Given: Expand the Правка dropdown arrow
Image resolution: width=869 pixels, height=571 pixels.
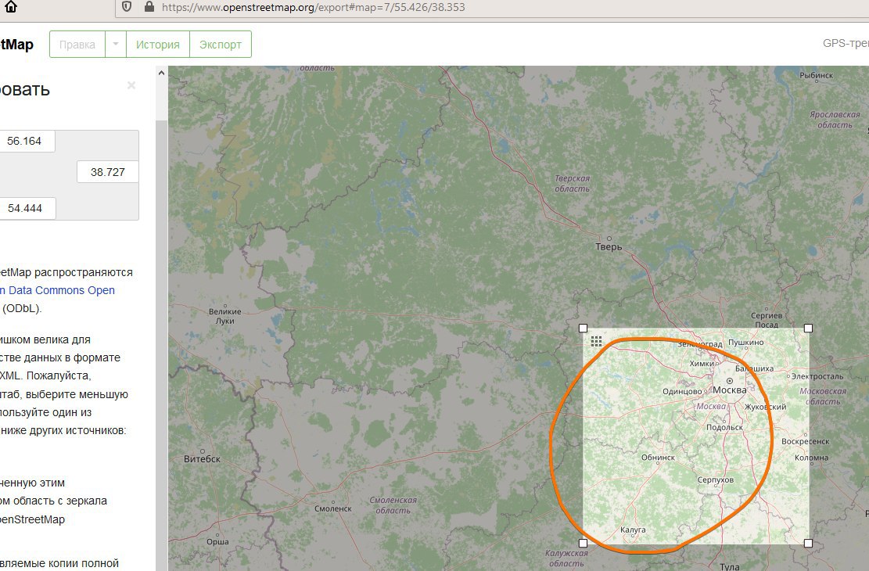Looking at the screenshot, I should pyautogui.click(x=115, y=45).
